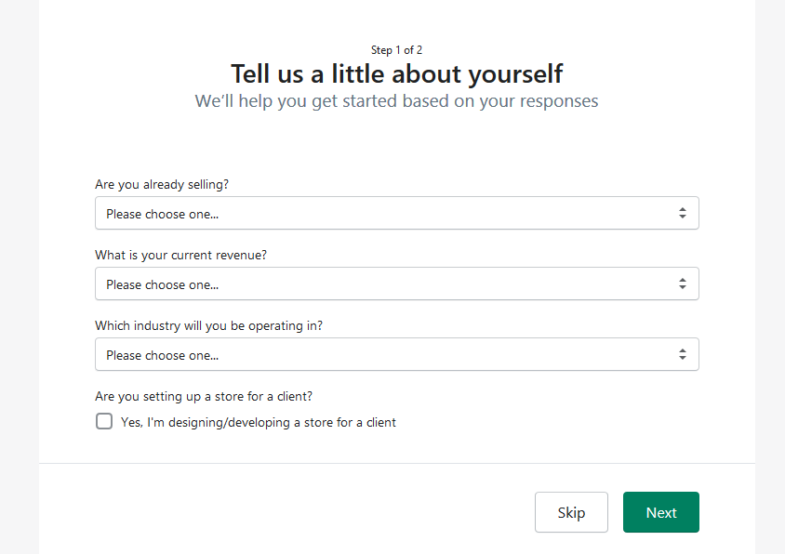Open the industry selection dropdown
This screenshot has height=554, width=785.
[x=396, y=354]
